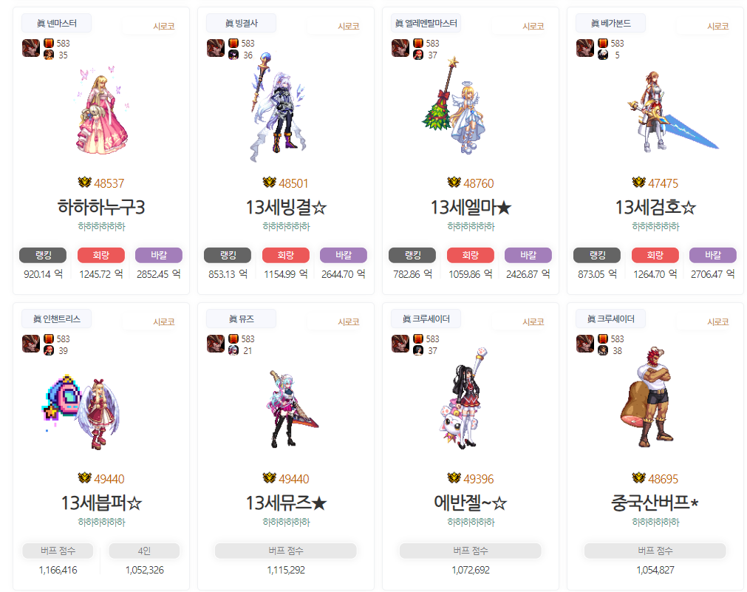Click the small icon beside 5 on 베가본드 card
The height and width of the screenshot is (592, 747).
(603, 55)
